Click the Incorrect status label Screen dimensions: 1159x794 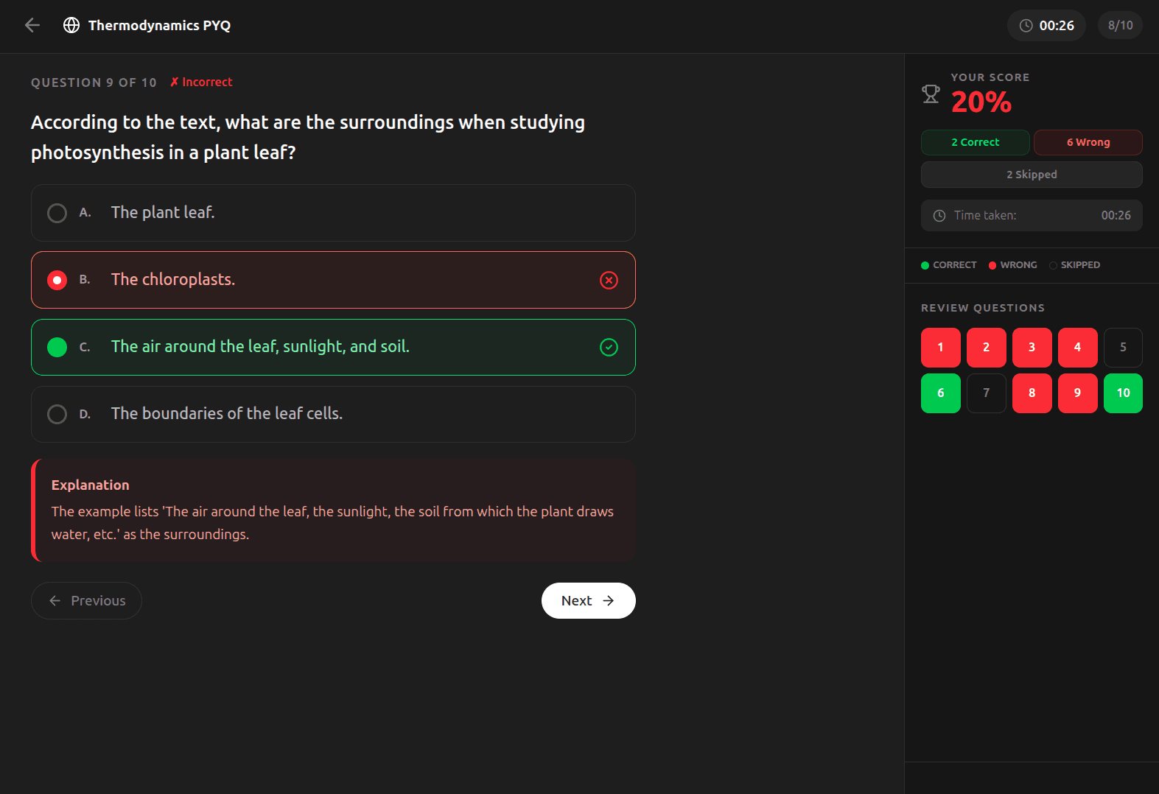pyautogui.click(x=201, y=82)
